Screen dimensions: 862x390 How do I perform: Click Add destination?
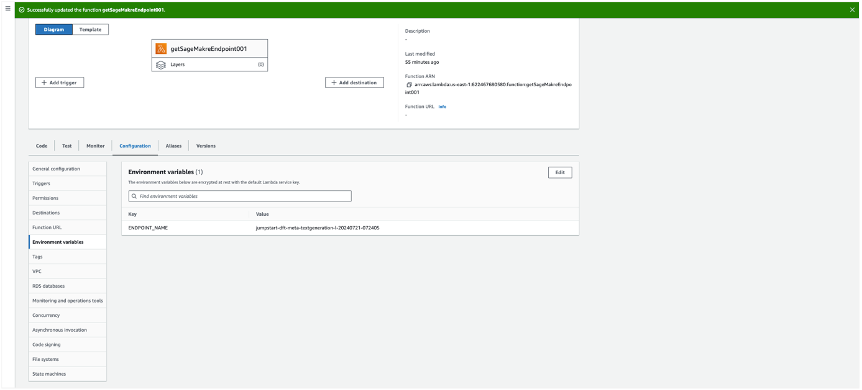coord(354,82)
